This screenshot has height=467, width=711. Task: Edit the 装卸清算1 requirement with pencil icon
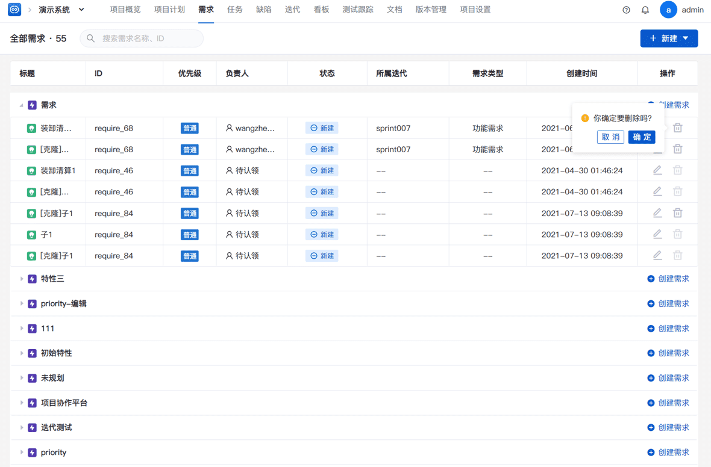click(x=657, y=170)
